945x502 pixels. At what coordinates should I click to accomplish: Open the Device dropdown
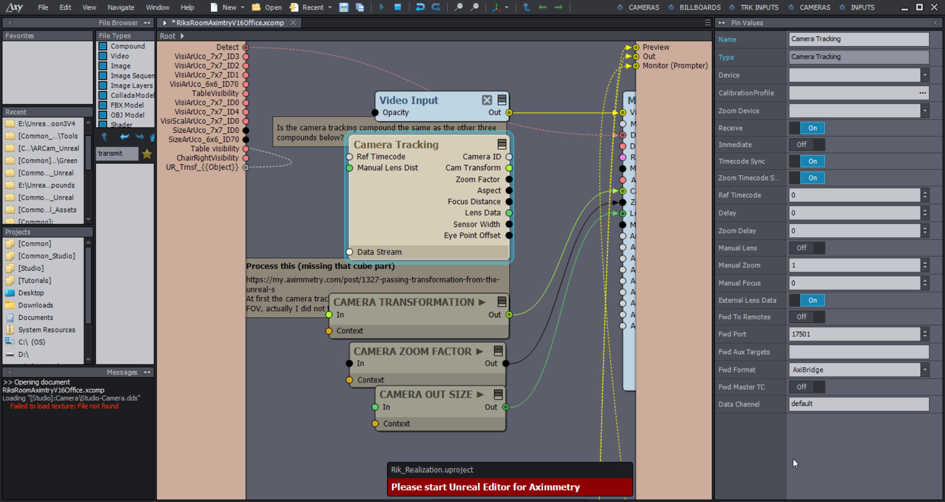click(x=925, y=75)
